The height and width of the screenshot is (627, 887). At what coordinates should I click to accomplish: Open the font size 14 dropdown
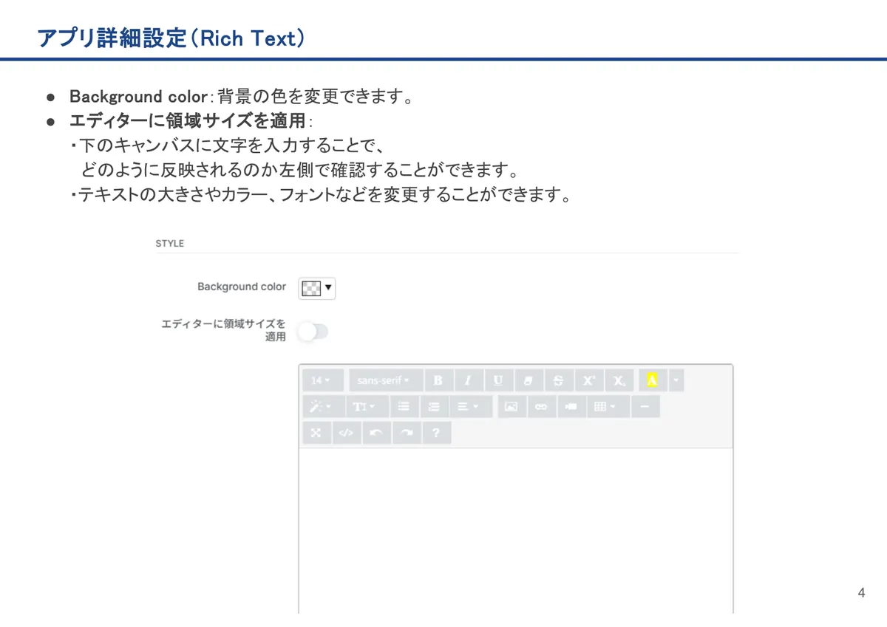[323, 380]
